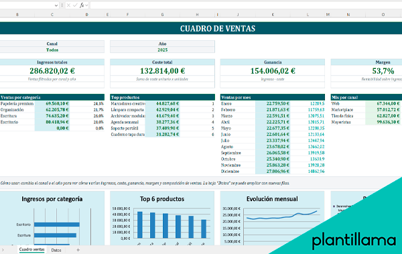Switch to the Datos sheet tab

click(x=56, y=250)
